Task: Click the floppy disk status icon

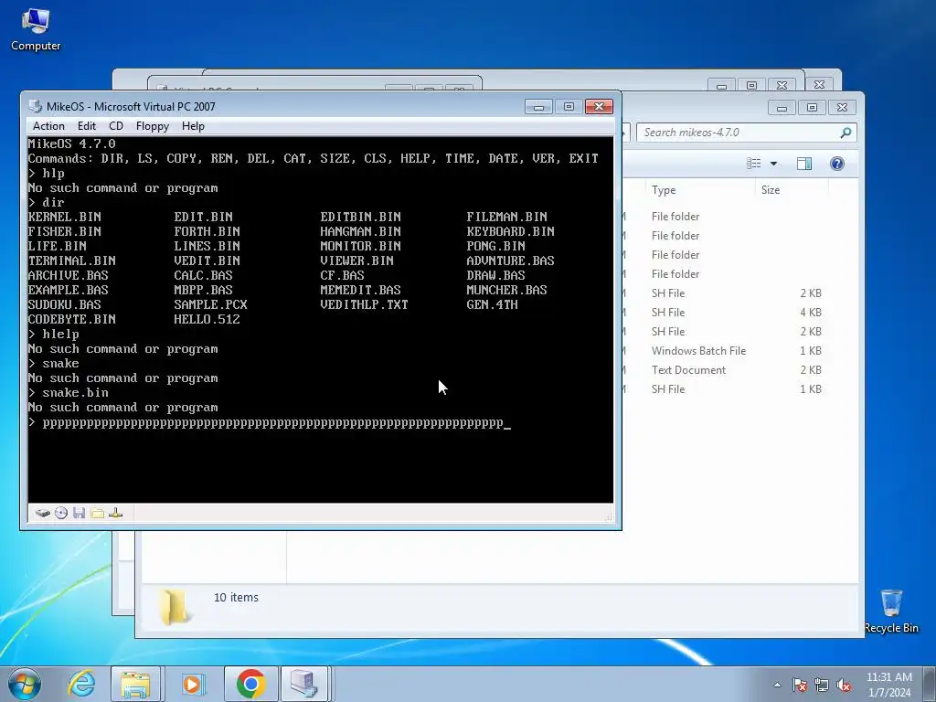Action: coord(79,513)
